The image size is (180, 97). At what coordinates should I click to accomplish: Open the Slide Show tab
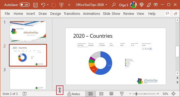click(111, 13)
